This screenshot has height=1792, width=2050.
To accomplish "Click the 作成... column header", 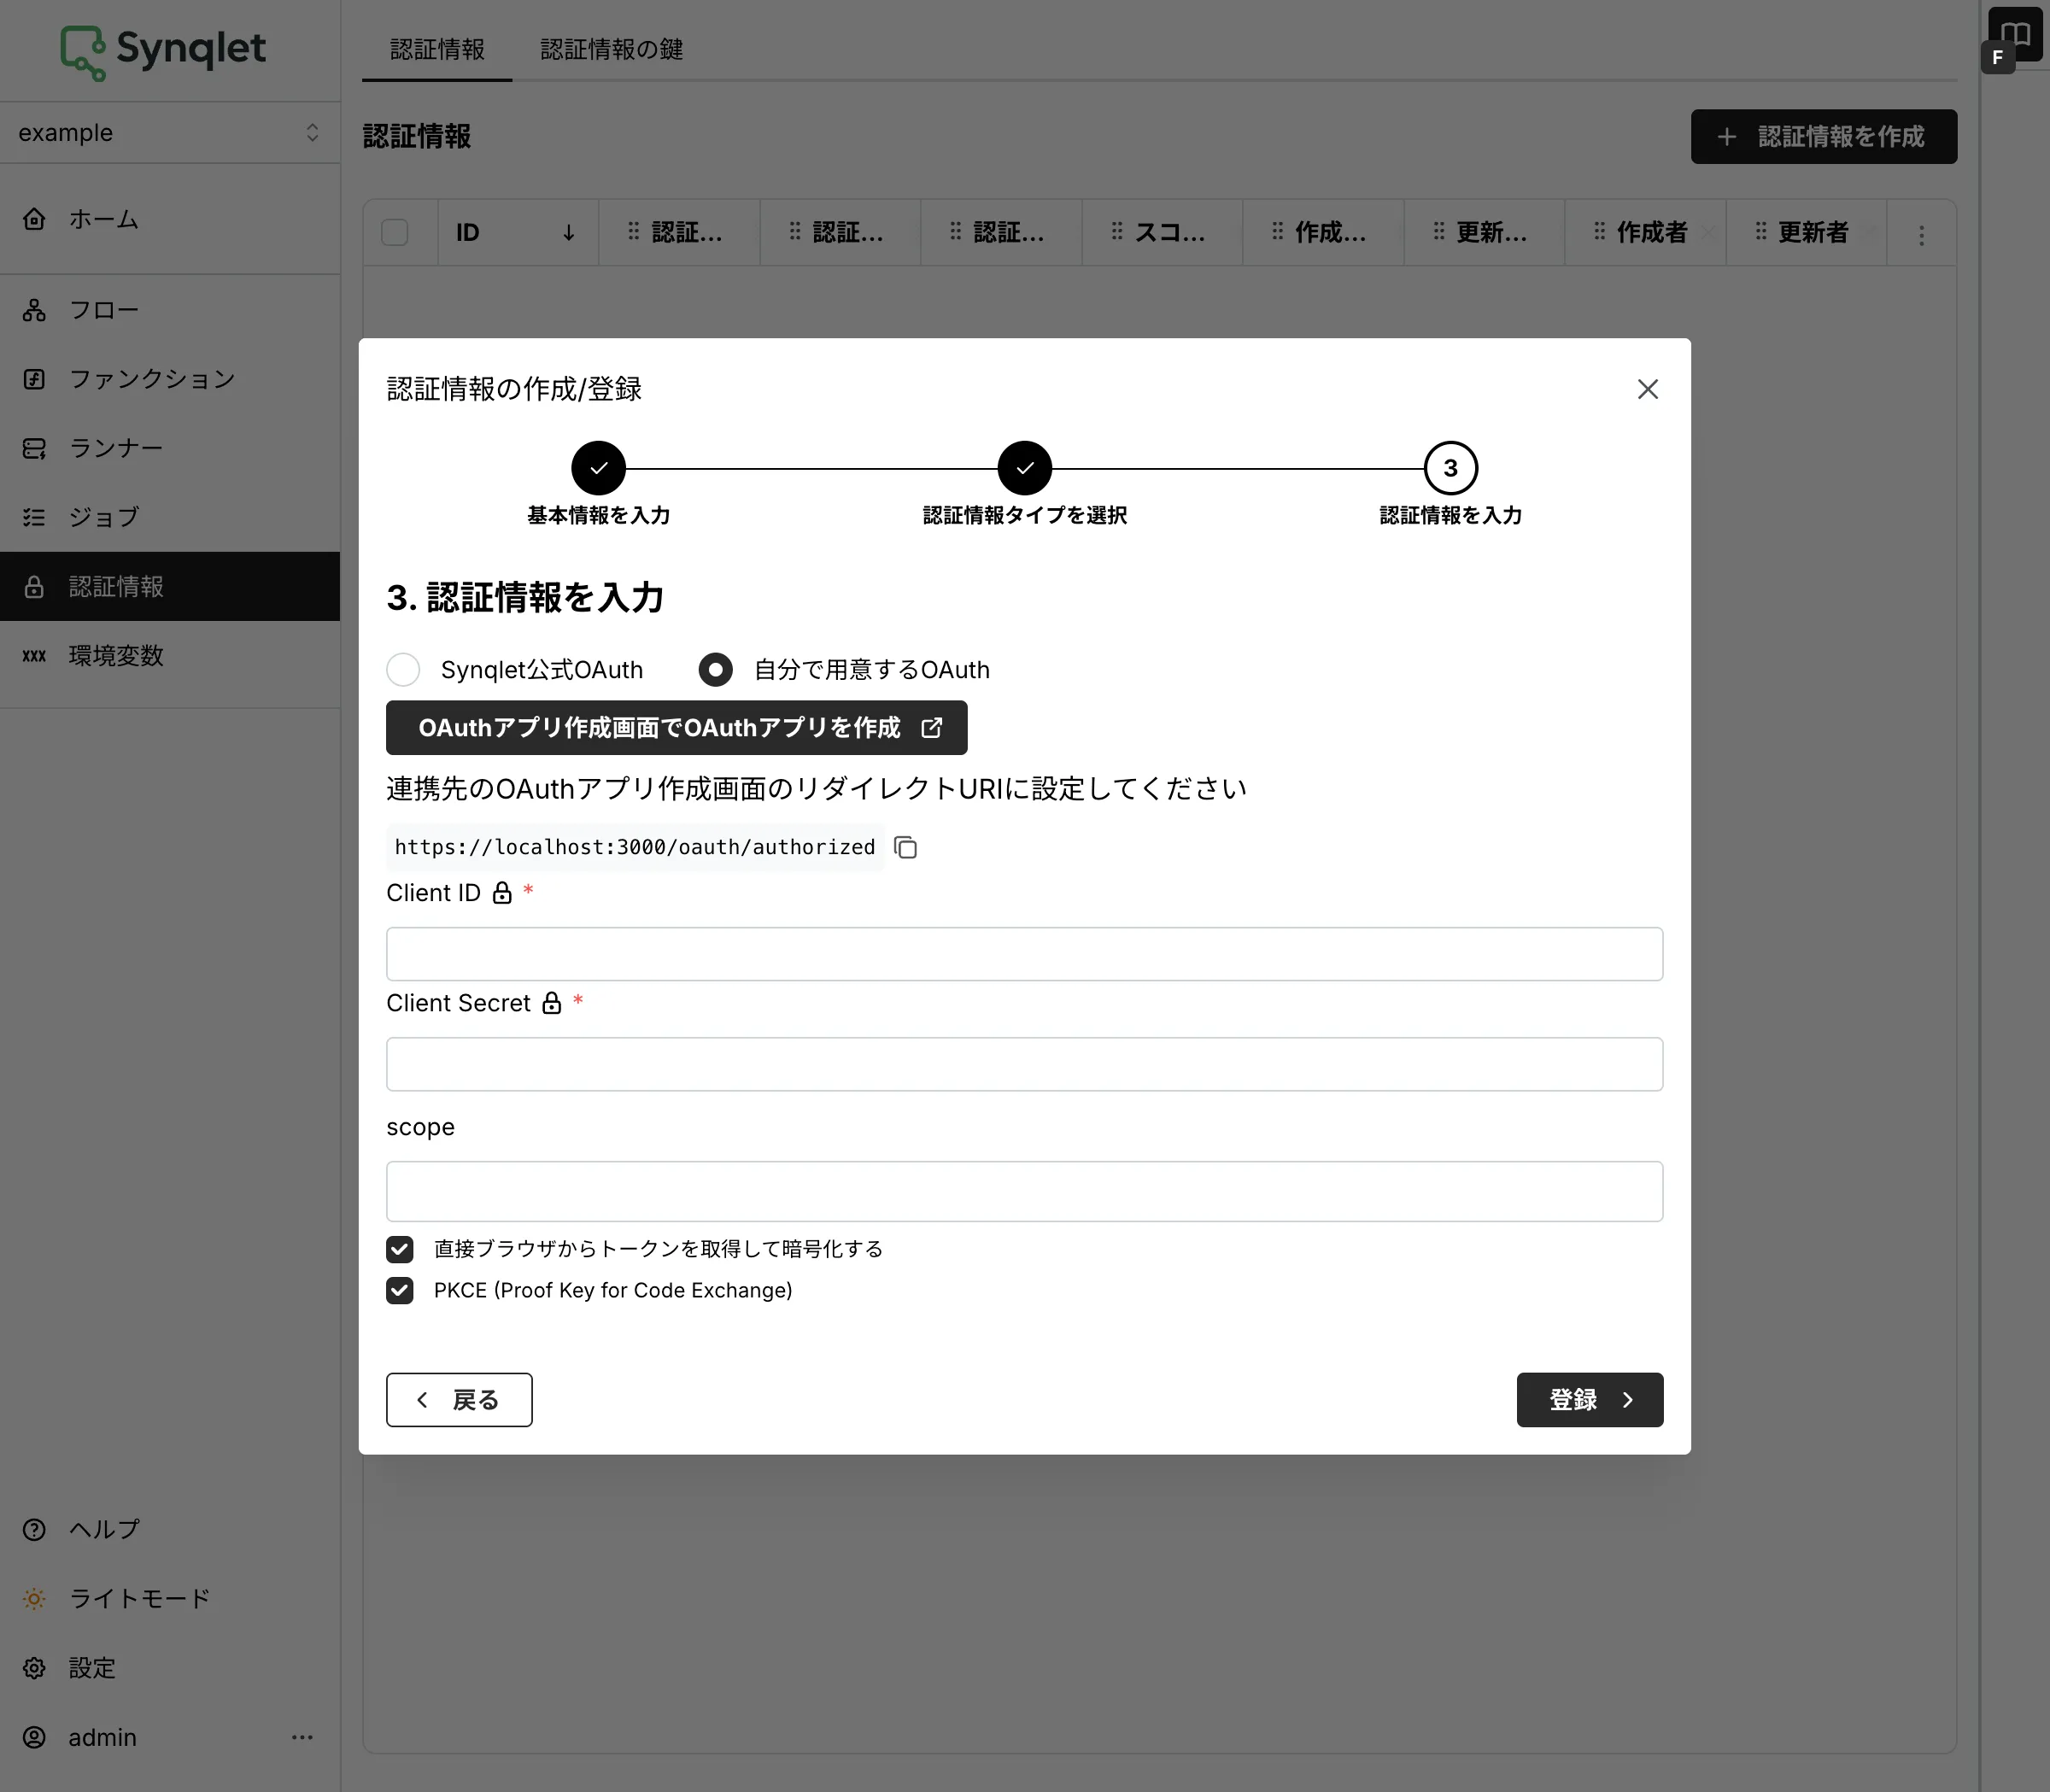I will click(x=1323, y=233).
